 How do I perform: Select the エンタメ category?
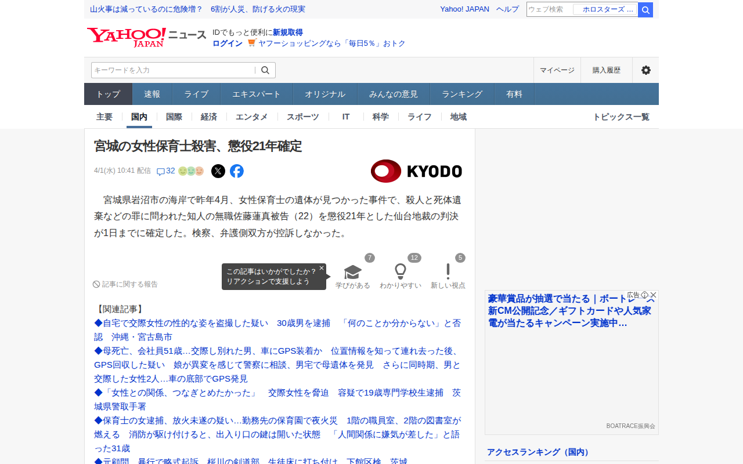(x=252, y=117)
